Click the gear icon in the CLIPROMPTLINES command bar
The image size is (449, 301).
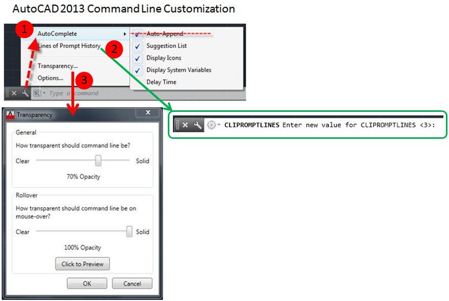[211, 125]
